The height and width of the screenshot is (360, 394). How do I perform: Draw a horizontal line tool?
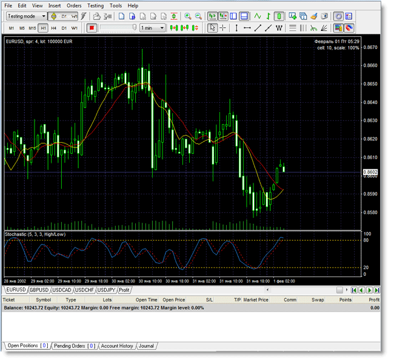tap(247, 28)
